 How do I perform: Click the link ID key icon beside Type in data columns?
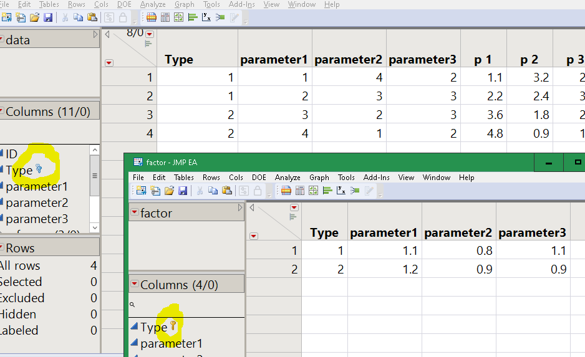(x=39, y=169)
